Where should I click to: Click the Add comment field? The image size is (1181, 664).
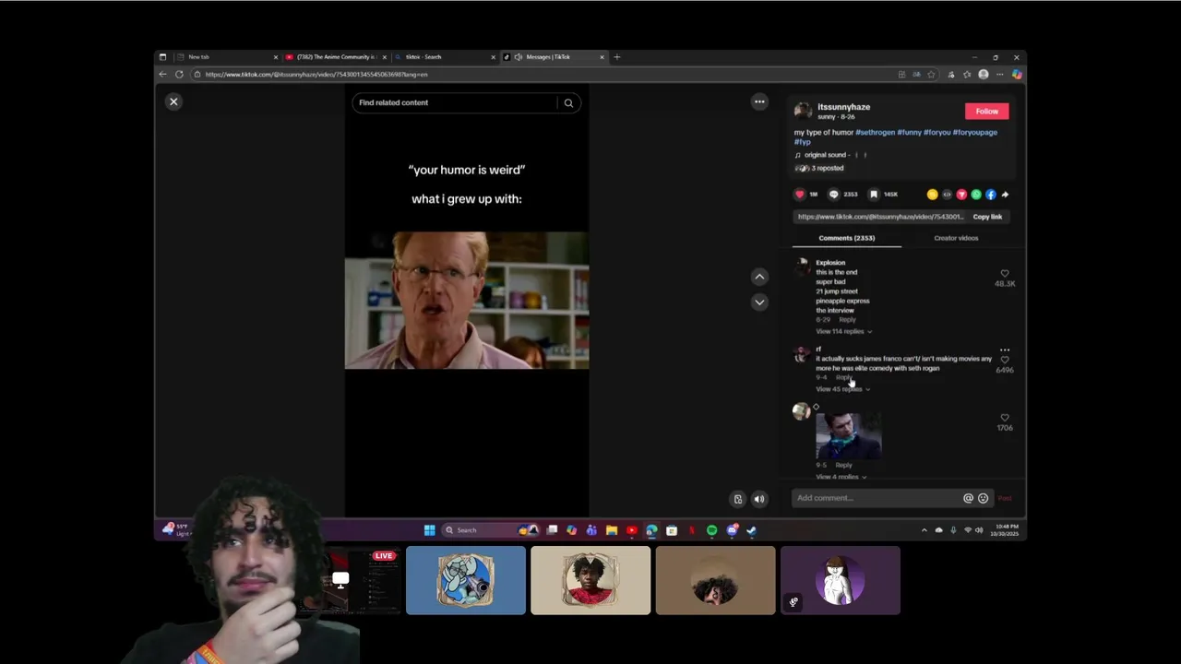point(877,498)
